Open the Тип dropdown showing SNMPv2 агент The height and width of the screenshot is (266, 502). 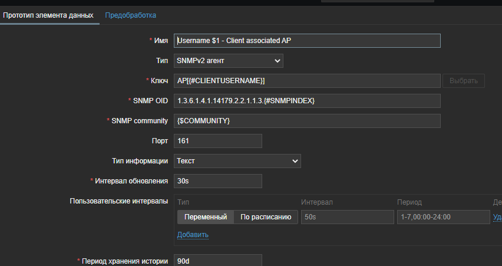click(x=229, y=61)
